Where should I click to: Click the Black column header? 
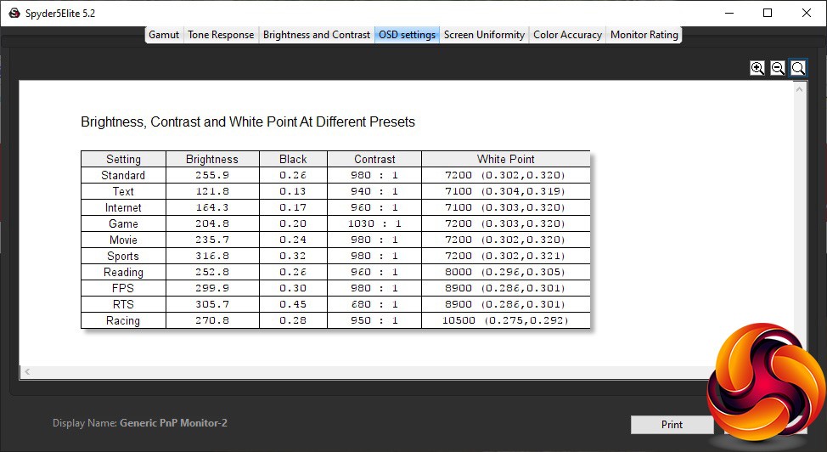click(293, 159)
